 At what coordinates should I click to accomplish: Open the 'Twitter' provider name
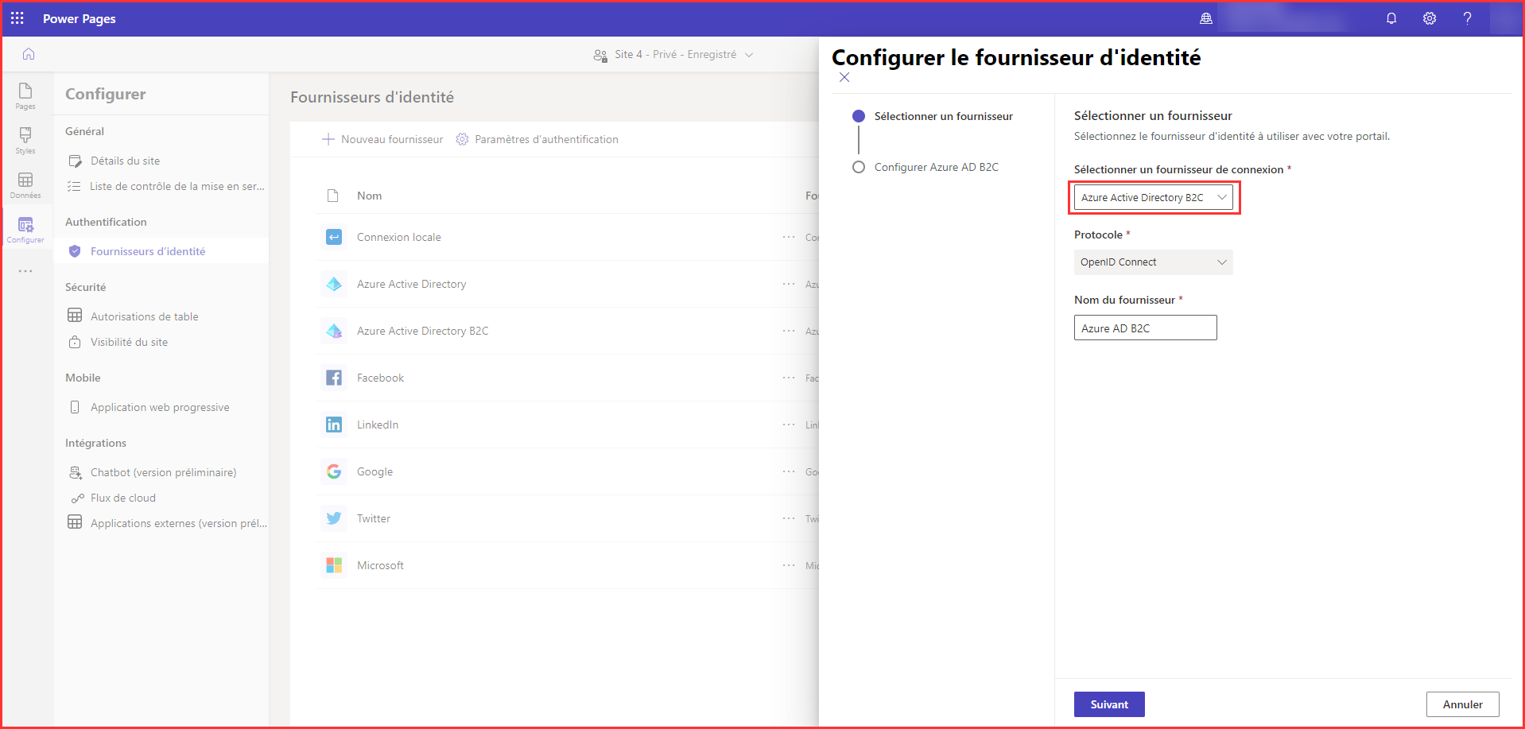[374, 518]
